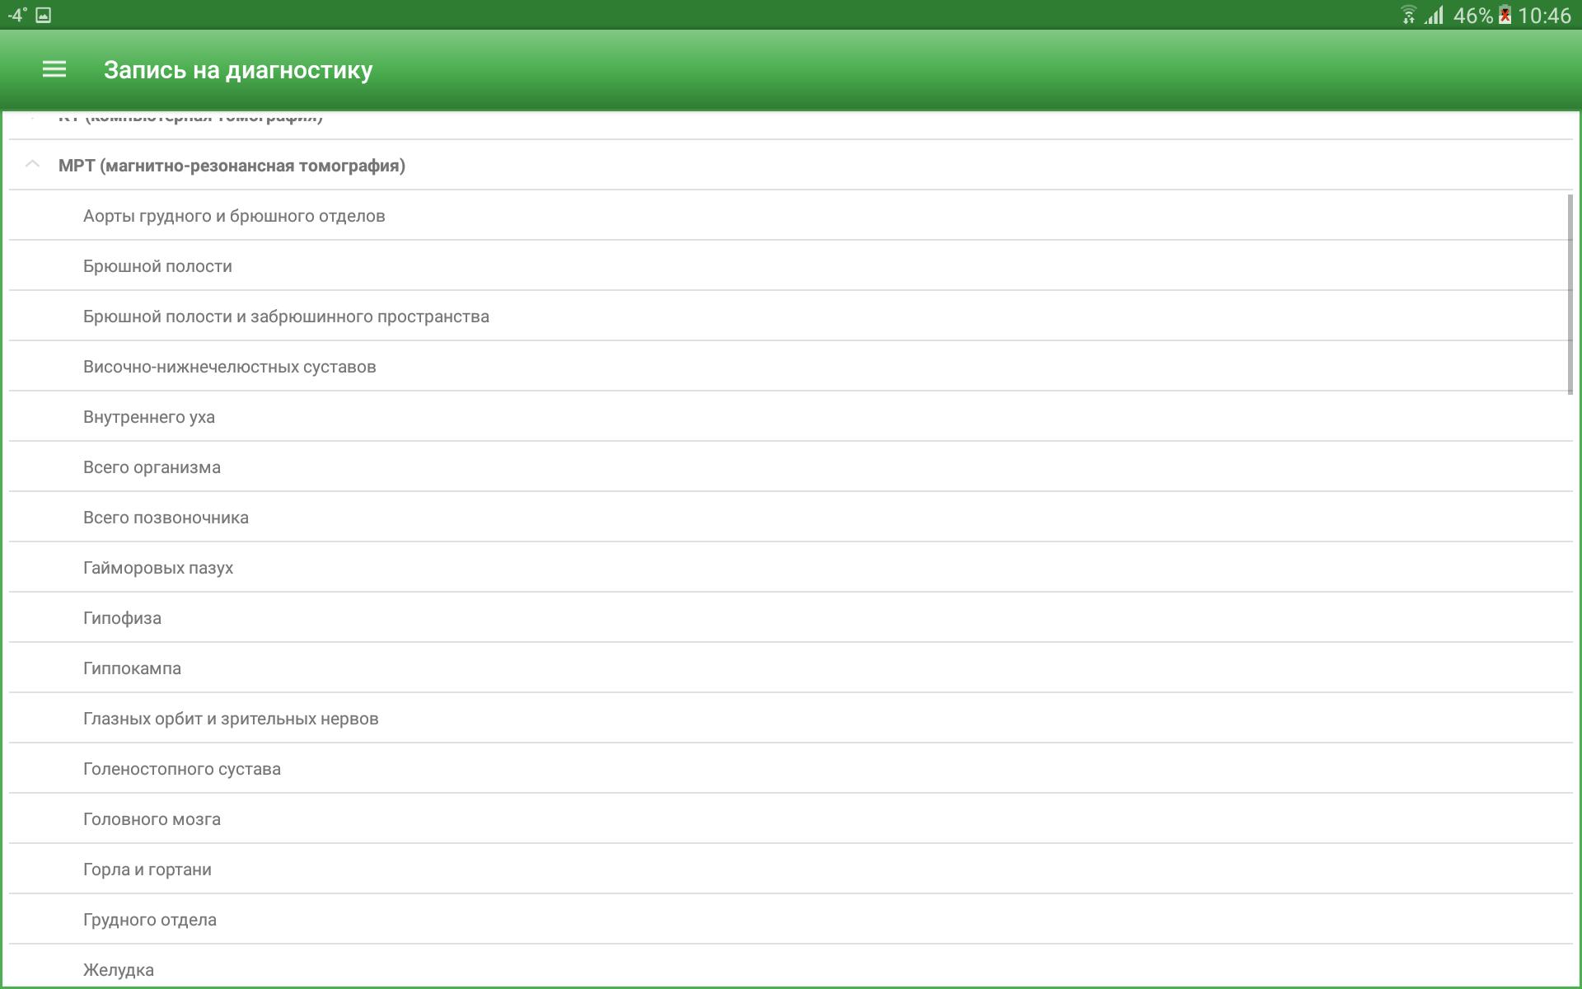The image size is (1582, 989).
Task: Select Гипофиза MRI option
Action: point(123,617)
